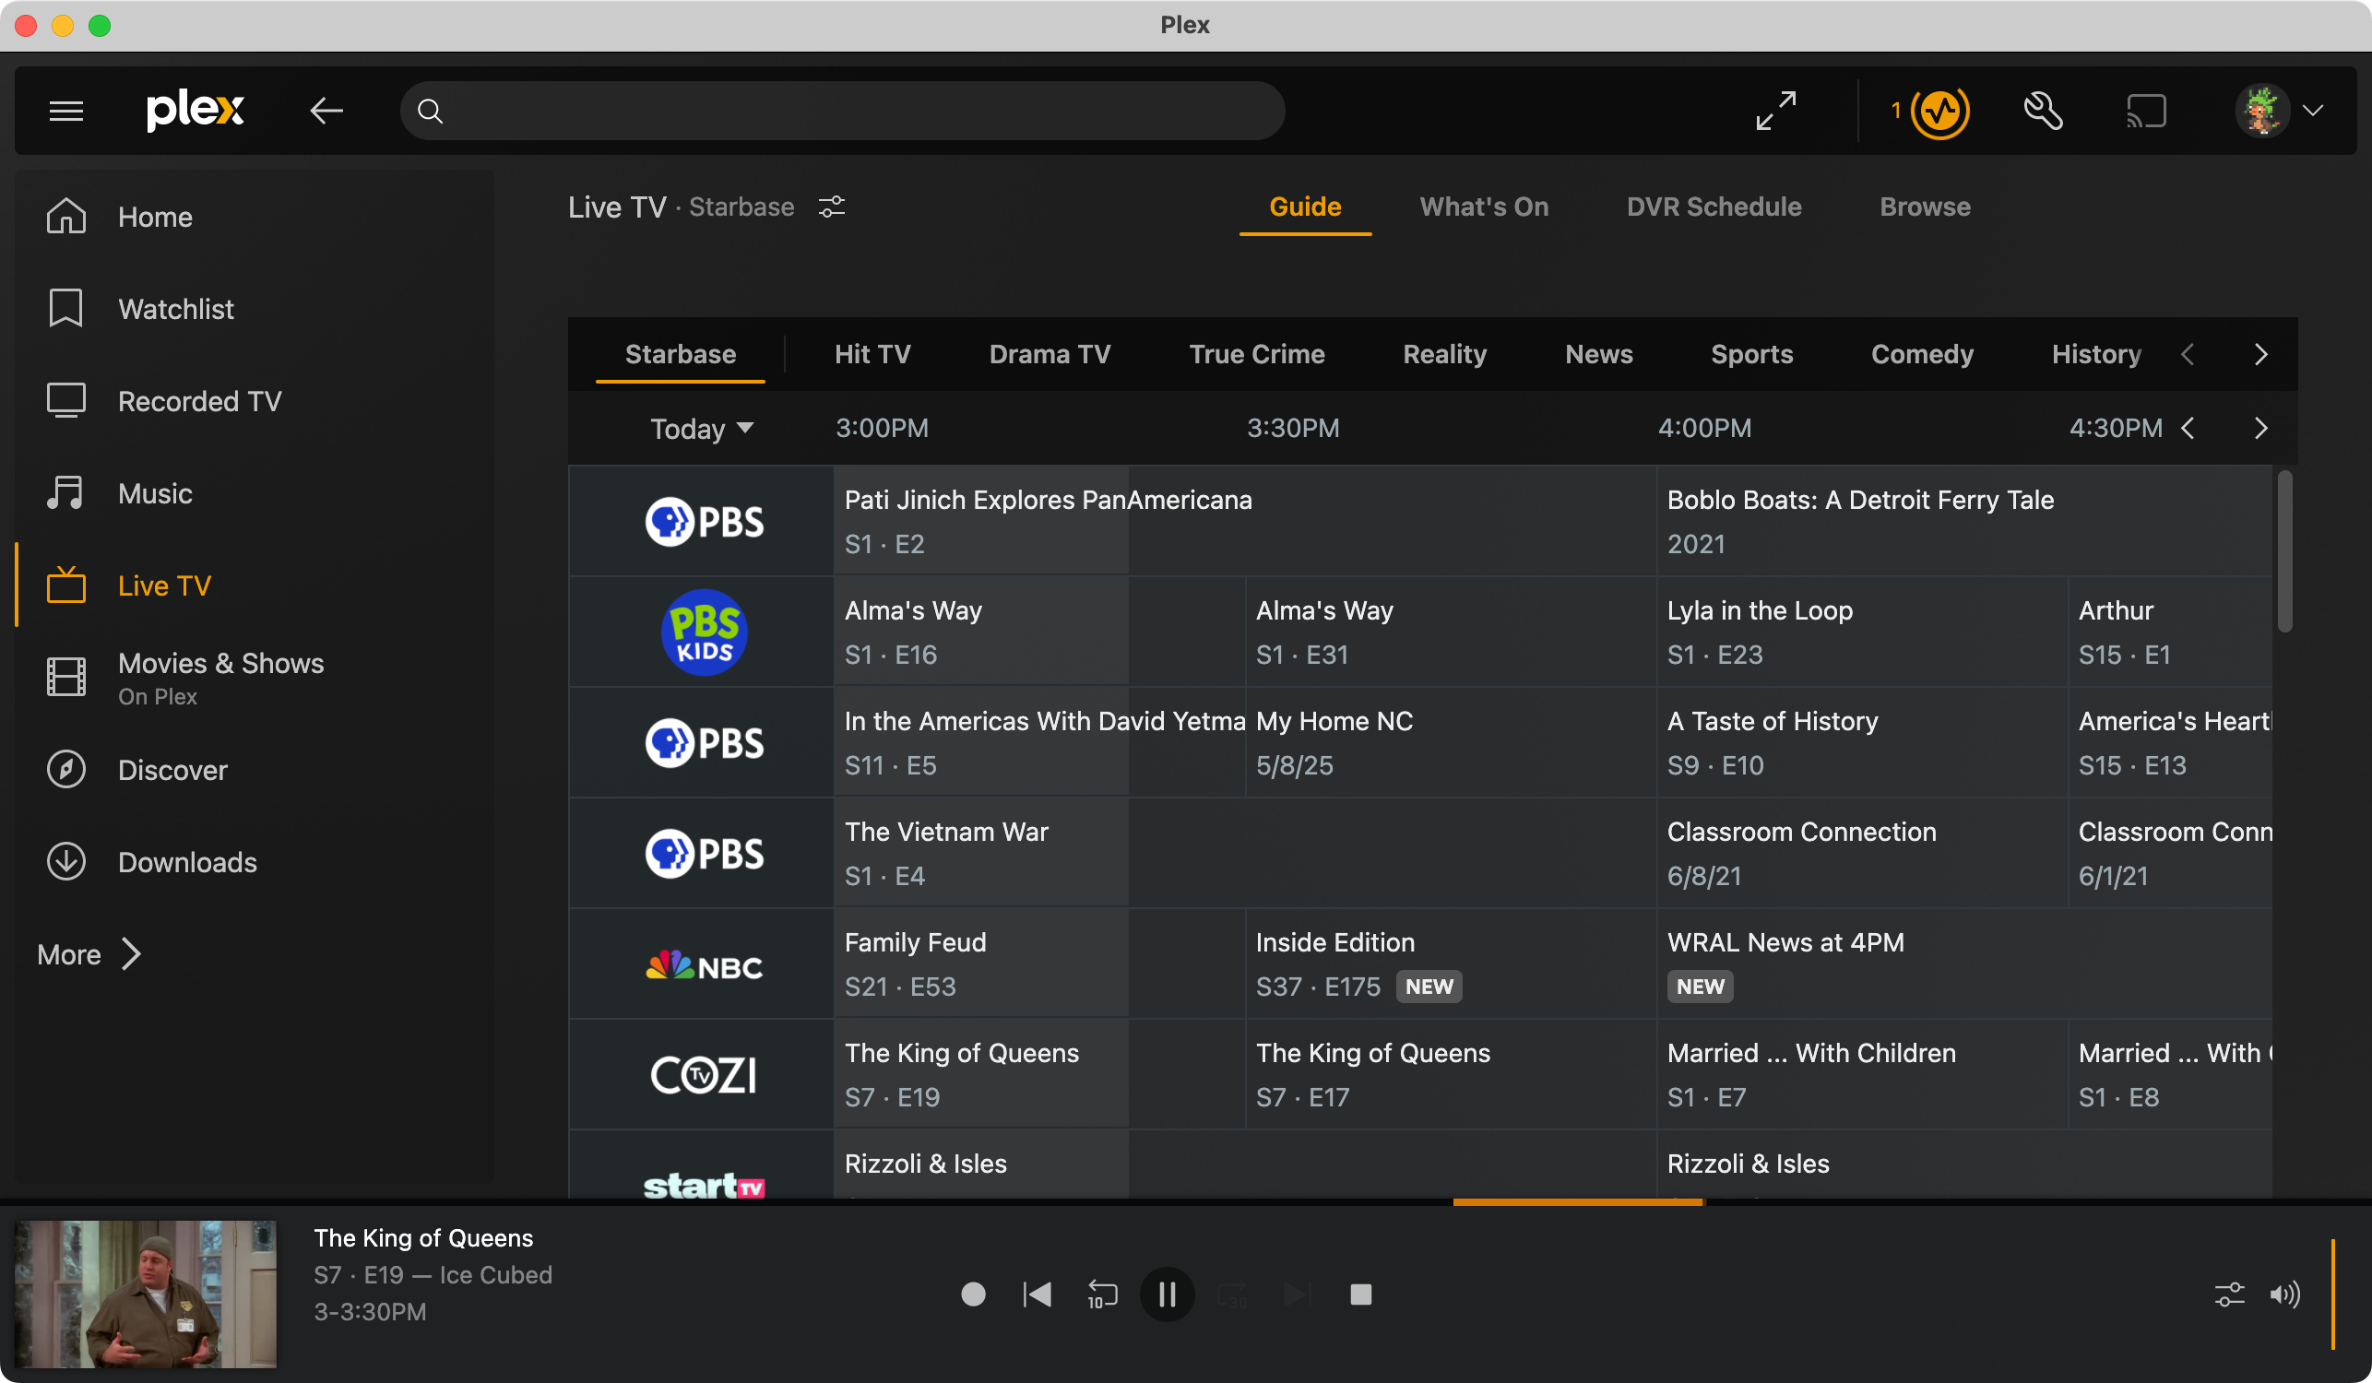Screen dimensions: 2372x1383
Task: Click the Start TV channel logo
Action: click(x=704, y=1186)
